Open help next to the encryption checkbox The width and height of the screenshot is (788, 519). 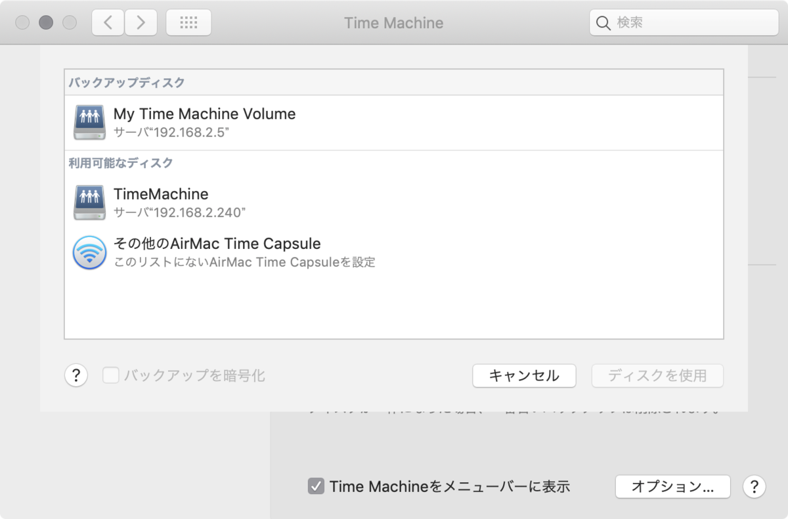click(x=76, y=376)
